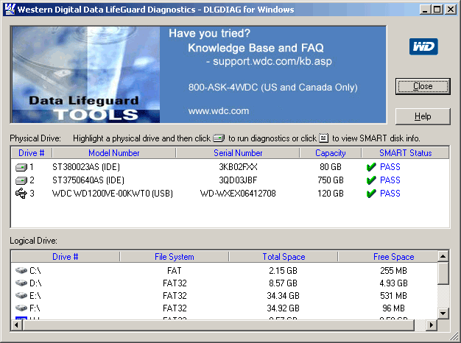The width and height of the screenshot is (461, 343).
Task: Click drive 1 disk icon
Action: (21, 167)
